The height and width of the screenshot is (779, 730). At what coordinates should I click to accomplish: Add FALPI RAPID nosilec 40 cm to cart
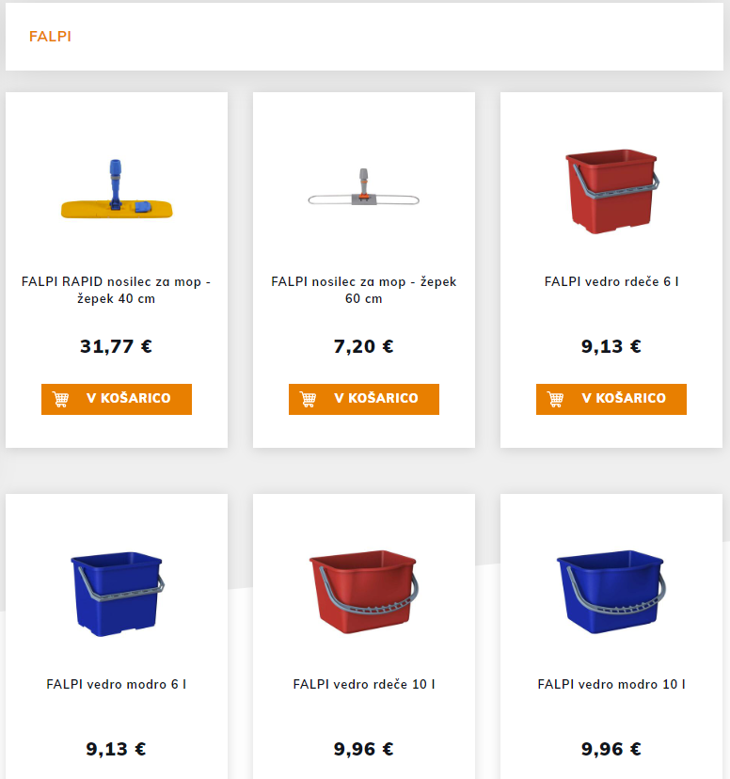(x=117, y=399)
